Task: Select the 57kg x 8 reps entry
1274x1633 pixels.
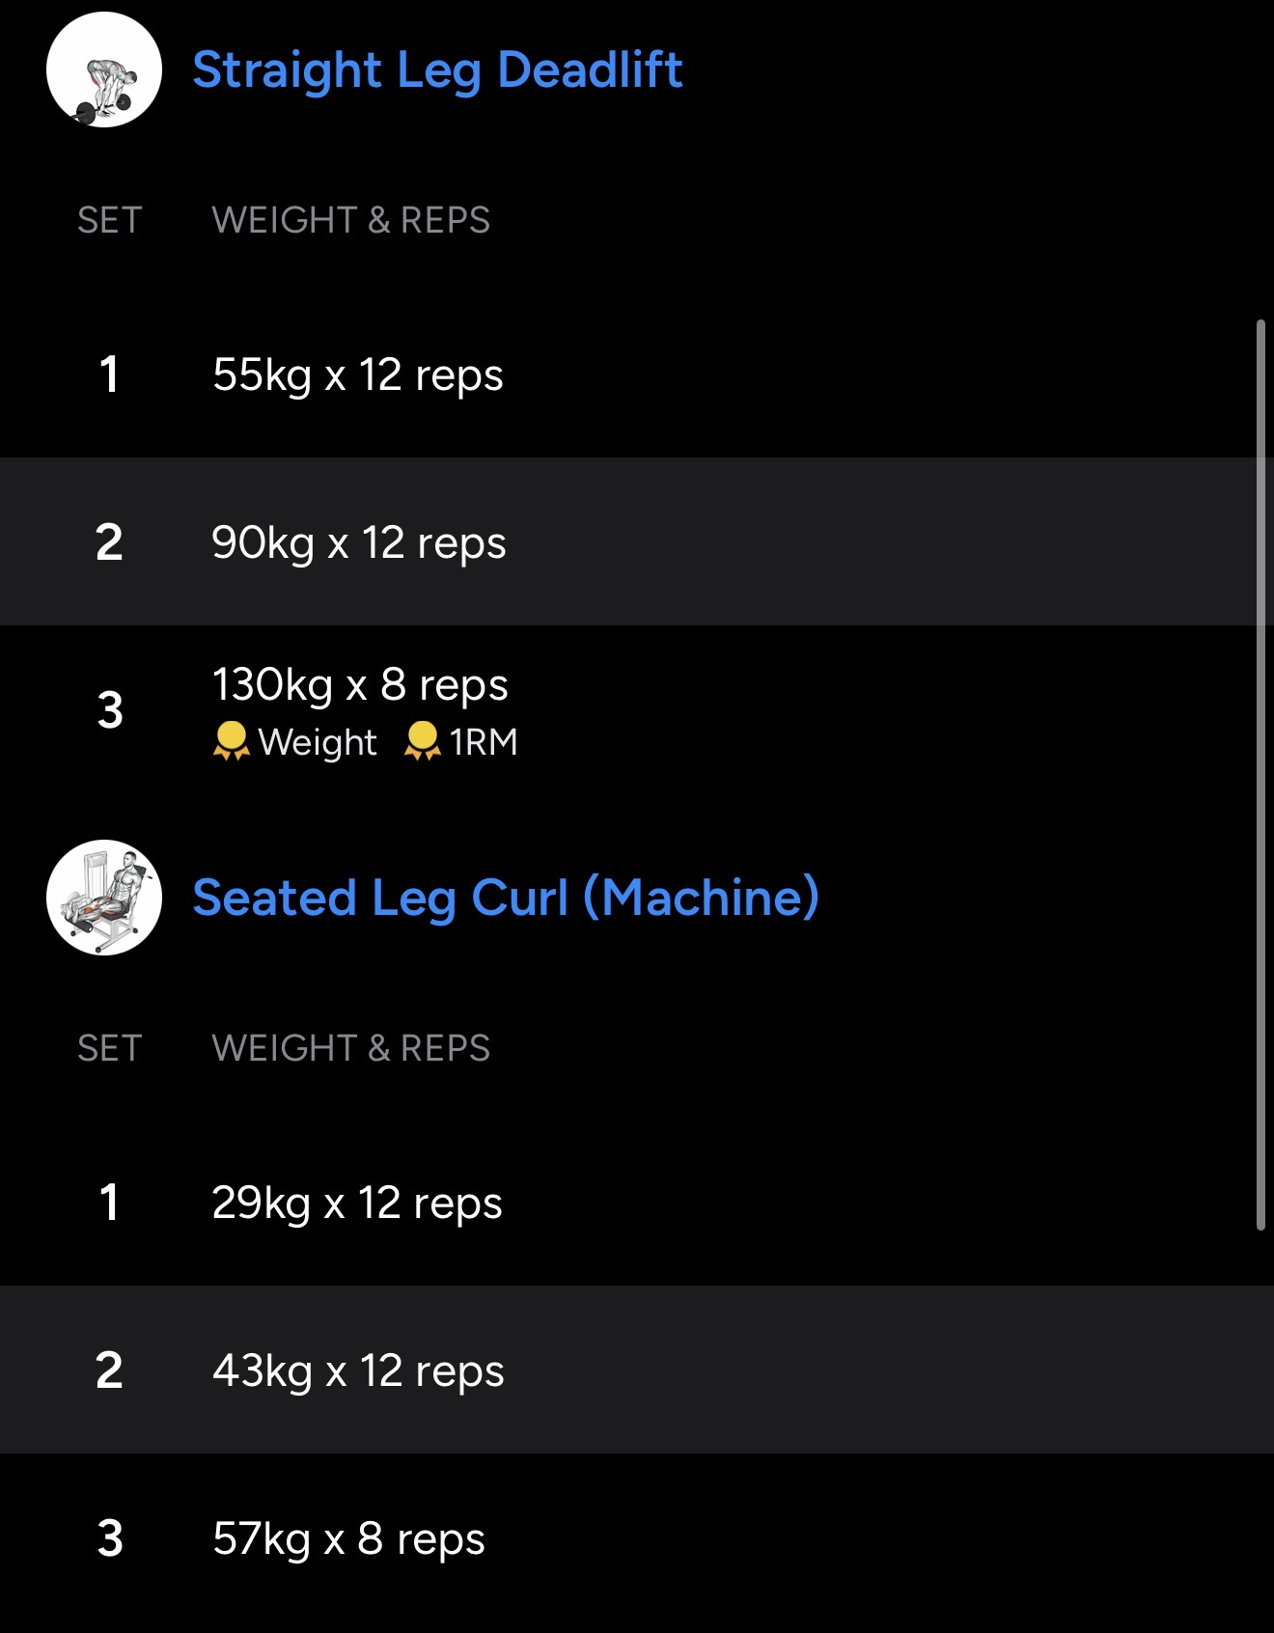Action: [348, 1538]
